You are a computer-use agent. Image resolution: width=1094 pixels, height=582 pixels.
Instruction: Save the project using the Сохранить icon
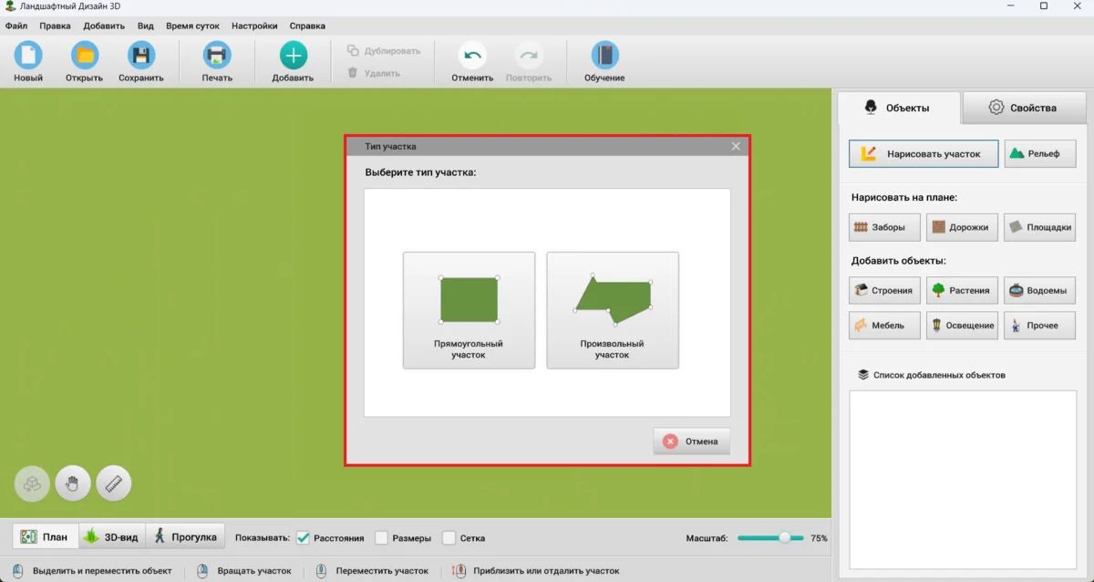coord(141,56)
